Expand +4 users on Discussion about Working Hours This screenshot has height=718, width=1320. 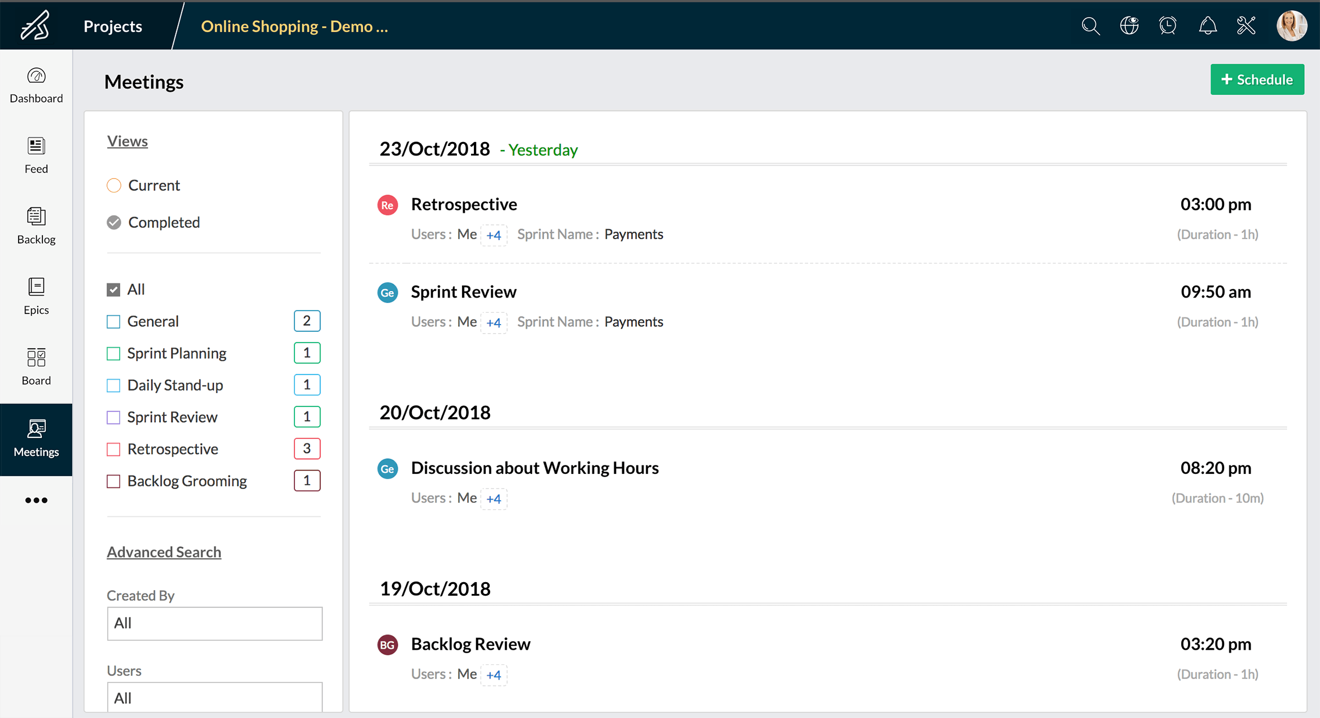[x=494, y=499]
